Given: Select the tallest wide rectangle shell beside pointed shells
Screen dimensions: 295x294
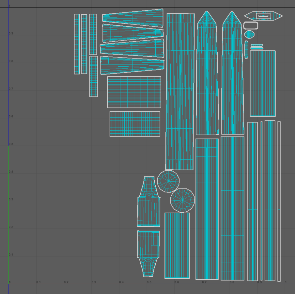Looking at the screenshot, I should (180, 91).
